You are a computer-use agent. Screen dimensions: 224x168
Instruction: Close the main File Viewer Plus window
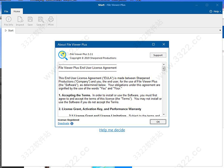click(x=217, y=5)
